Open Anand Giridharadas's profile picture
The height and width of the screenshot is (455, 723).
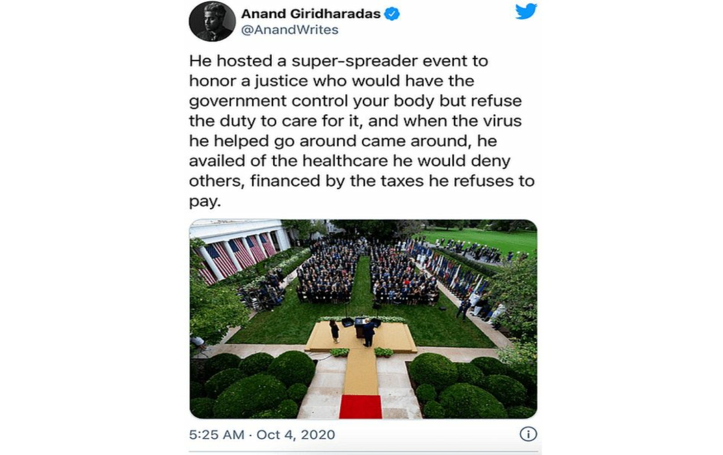point(212,21)
